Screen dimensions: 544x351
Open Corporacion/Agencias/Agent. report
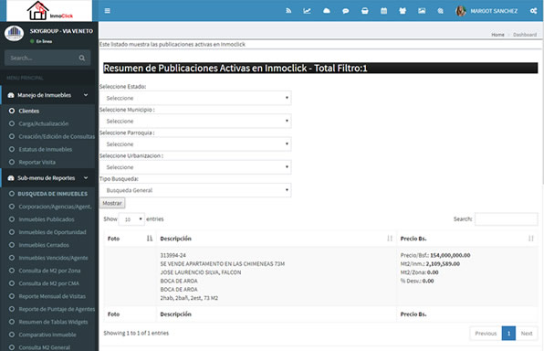coord(55,207)
